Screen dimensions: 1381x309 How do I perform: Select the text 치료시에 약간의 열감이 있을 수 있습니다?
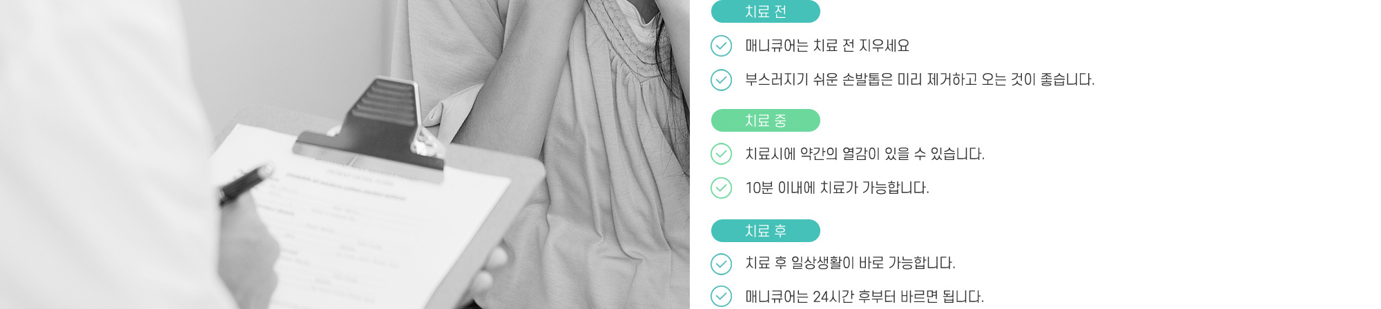click(x=865, y=154)
